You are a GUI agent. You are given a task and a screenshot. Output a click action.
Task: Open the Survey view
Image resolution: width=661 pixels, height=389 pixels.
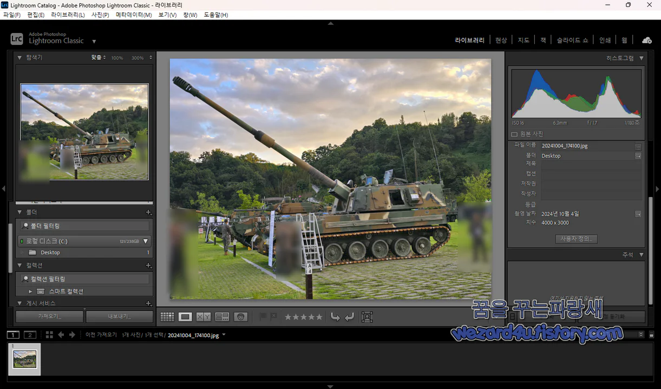pyautogui.click(x=222, y=317)
